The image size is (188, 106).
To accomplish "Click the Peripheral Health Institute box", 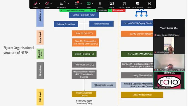I will tap(84, 74).
